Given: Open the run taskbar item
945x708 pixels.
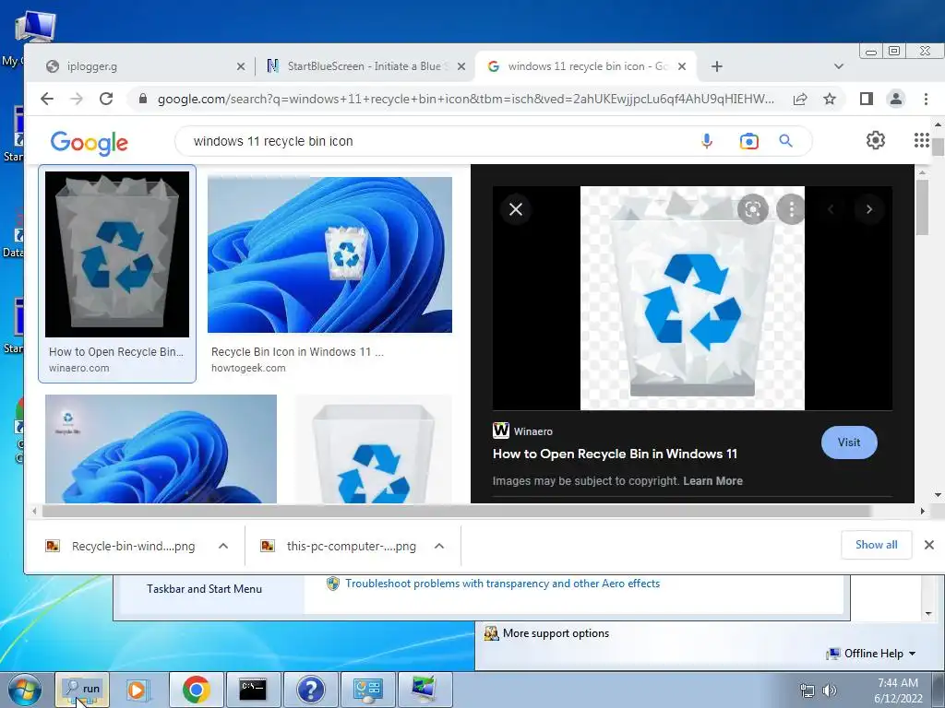Looking at the screenshot, I should tap(82, 690).
